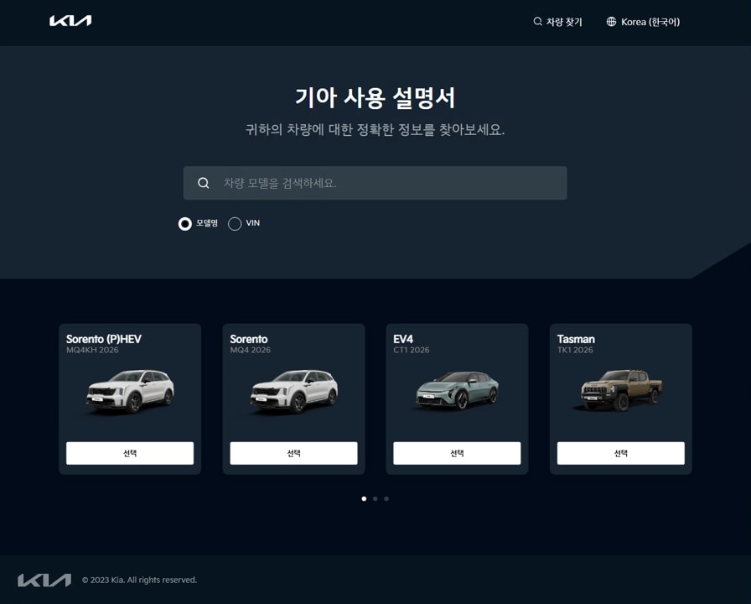Viewport: 751px width, 604px height.
Task: Click the Tasman pickup truck image
Action: click(x=620, y=391)
